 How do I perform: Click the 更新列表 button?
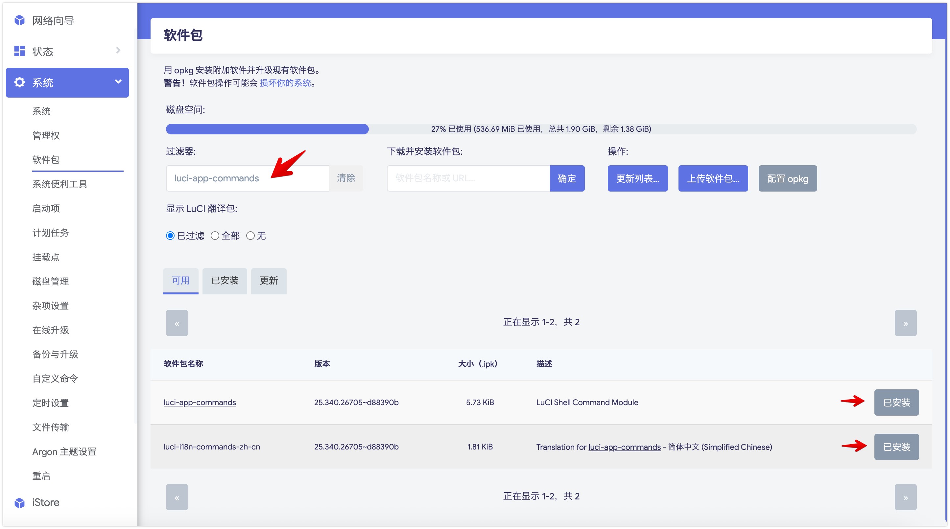click(637, 178)
